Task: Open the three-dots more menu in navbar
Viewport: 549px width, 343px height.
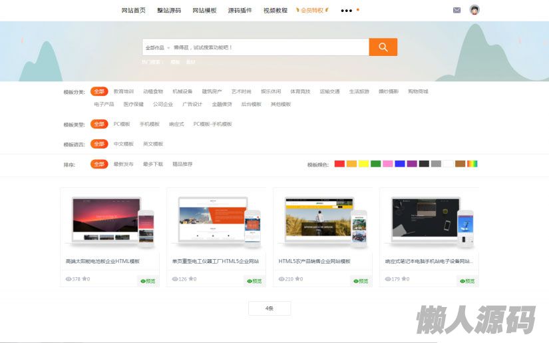Action: (x=346, y=11)
